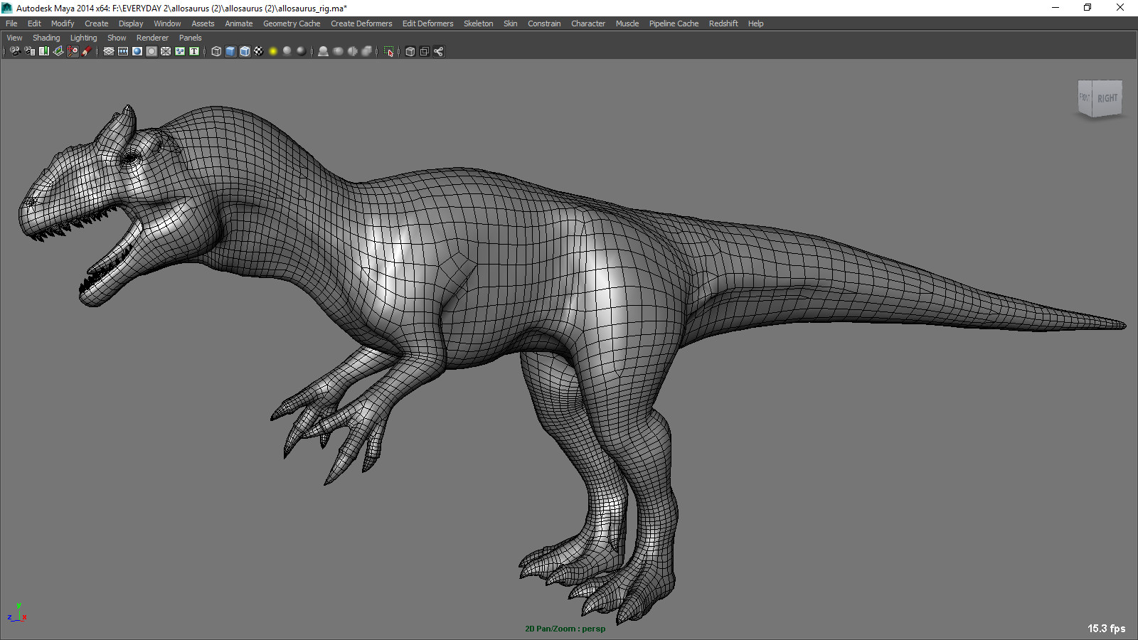The height and width of the screenshot is (640, 1138).
Task: Click the Depth of Field icon
Action: pos(366,51)
